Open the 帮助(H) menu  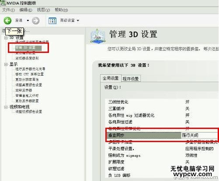61,10
